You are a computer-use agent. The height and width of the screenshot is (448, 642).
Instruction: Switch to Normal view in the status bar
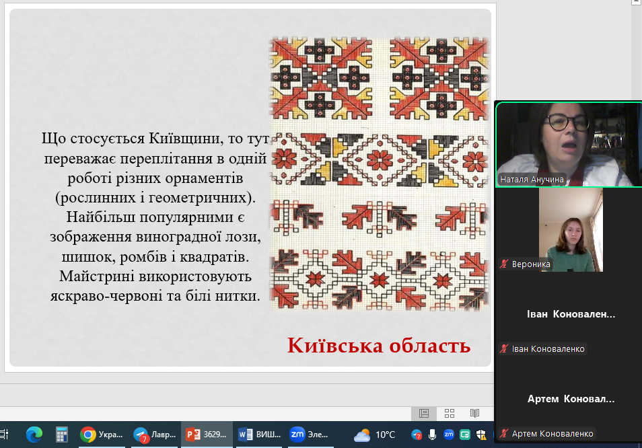(x=424, y=413)
